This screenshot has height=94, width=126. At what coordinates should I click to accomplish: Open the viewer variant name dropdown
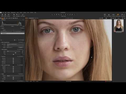pos(33,18)
